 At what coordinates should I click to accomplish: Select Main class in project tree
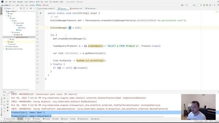click(19, 30)
